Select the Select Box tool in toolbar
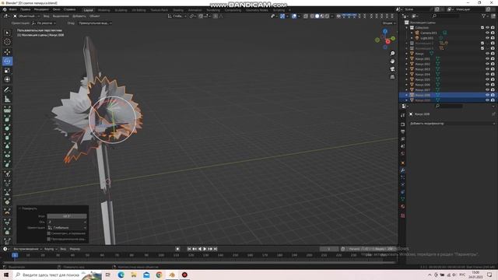 click(7, 33)
